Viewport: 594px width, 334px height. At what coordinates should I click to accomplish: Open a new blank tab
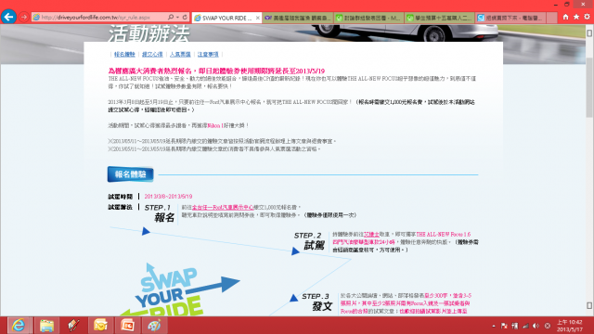551,18
